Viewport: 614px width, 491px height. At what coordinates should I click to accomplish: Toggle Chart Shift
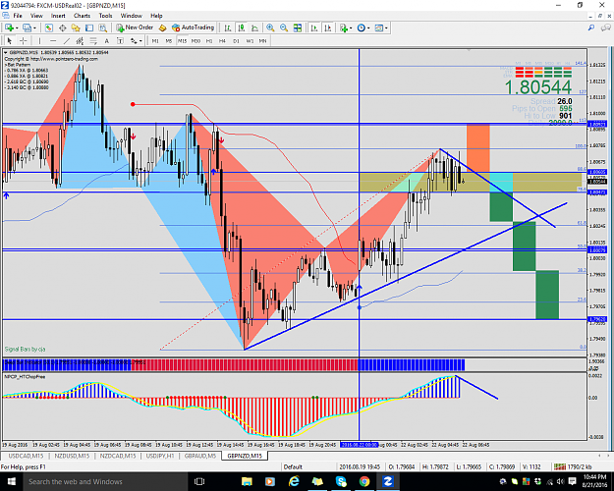click(x=328, y=27)
